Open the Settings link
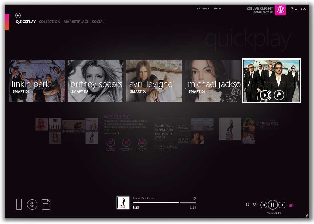 (x=203, y=9)
